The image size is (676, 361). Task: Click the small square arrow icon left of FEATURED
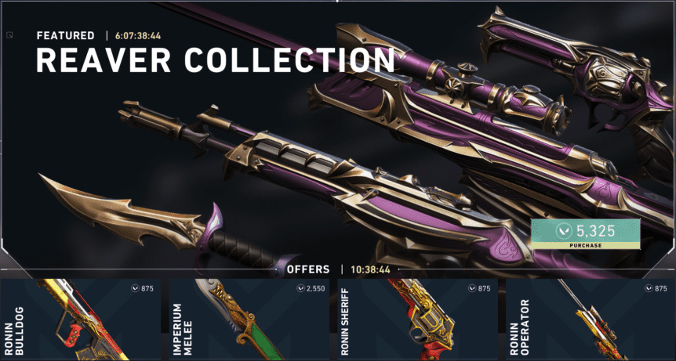pos(9,35)
